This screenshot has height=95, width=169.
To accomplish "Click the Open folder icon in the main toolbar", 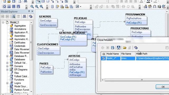I will pyautogui.click(x=9, y=1).
